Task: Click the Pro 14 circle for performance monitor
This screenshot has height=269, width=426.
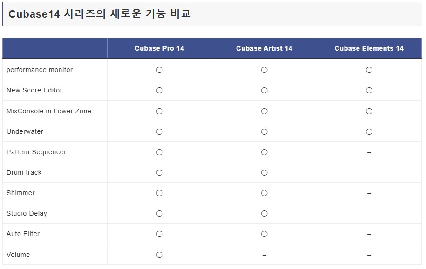Action: tap(160, 70)
